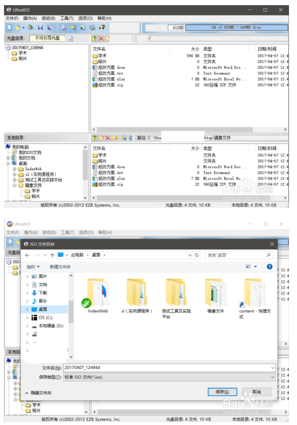Create new folder in disc image pane

[x=107, y=38]
